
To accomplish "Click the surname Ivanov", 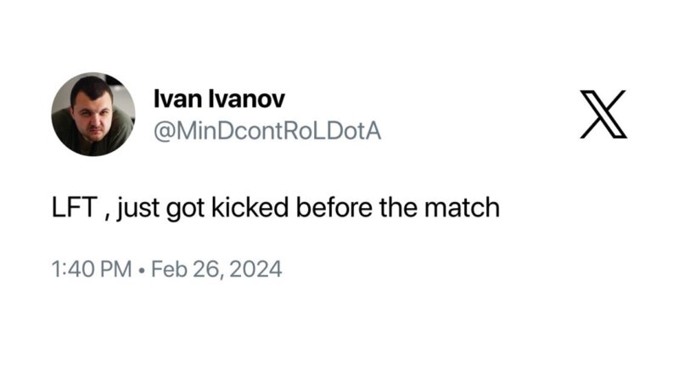I will [x=247, y=98].
